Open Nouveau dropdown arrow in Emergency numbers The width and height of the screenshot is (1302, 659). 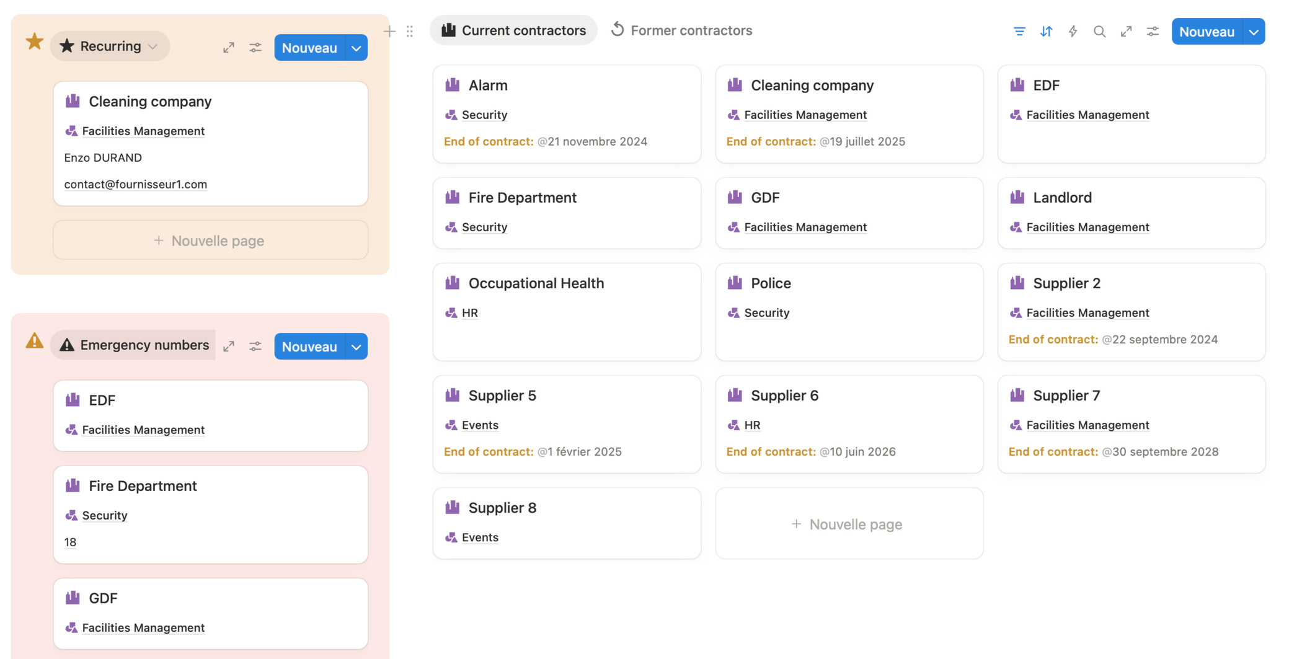(x=356, y=347)
